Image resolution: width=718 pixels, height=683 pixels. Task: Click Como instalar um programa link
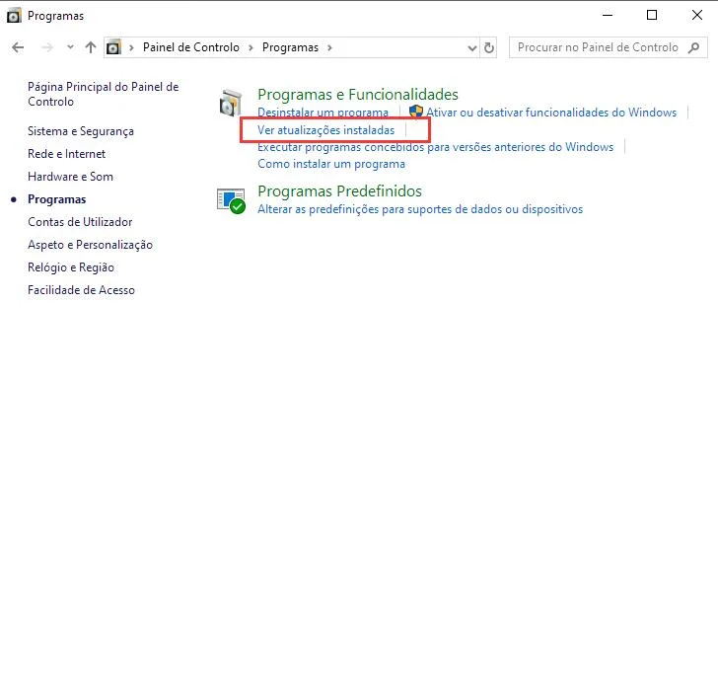click(331, 164)
